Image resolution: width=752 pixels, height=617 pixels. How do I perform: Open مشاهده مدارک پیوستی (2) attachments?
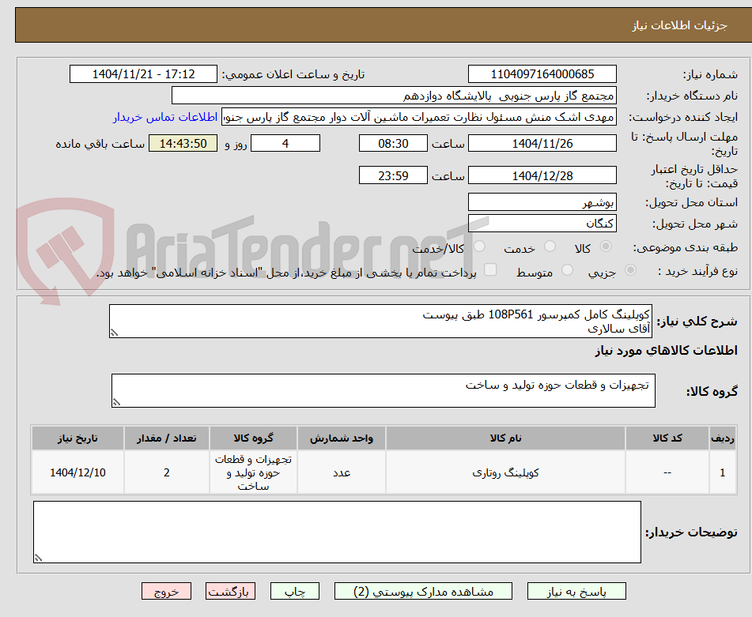point(423,591)
